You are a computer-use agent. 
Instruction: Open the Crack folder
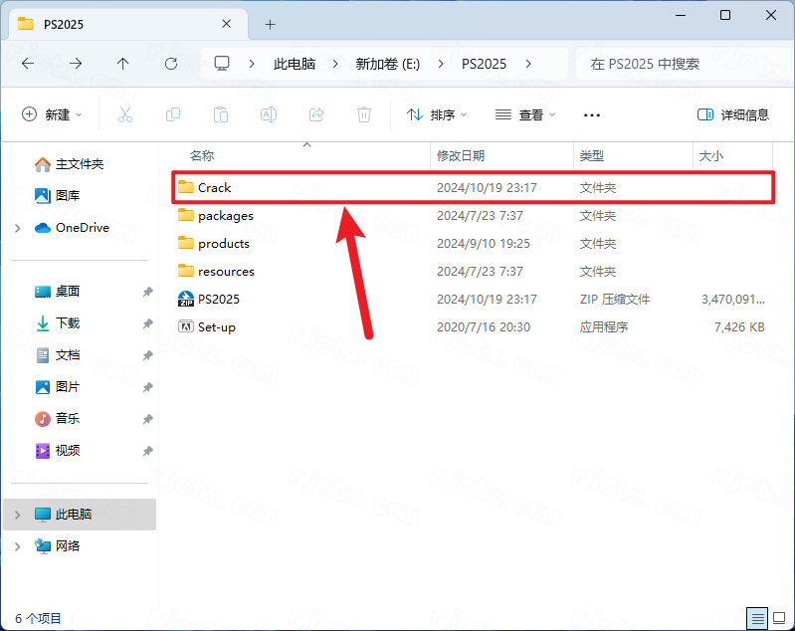click(214, 187)
